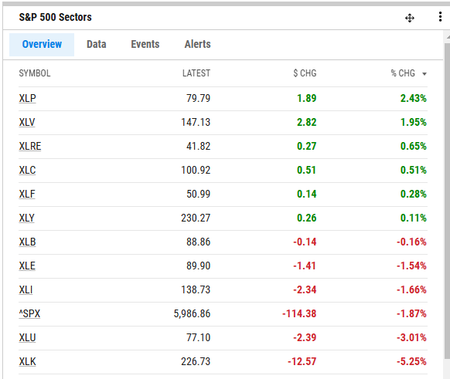Click XLK dollar change -12.57
This screenshot has height=379, width=450.
302,361
